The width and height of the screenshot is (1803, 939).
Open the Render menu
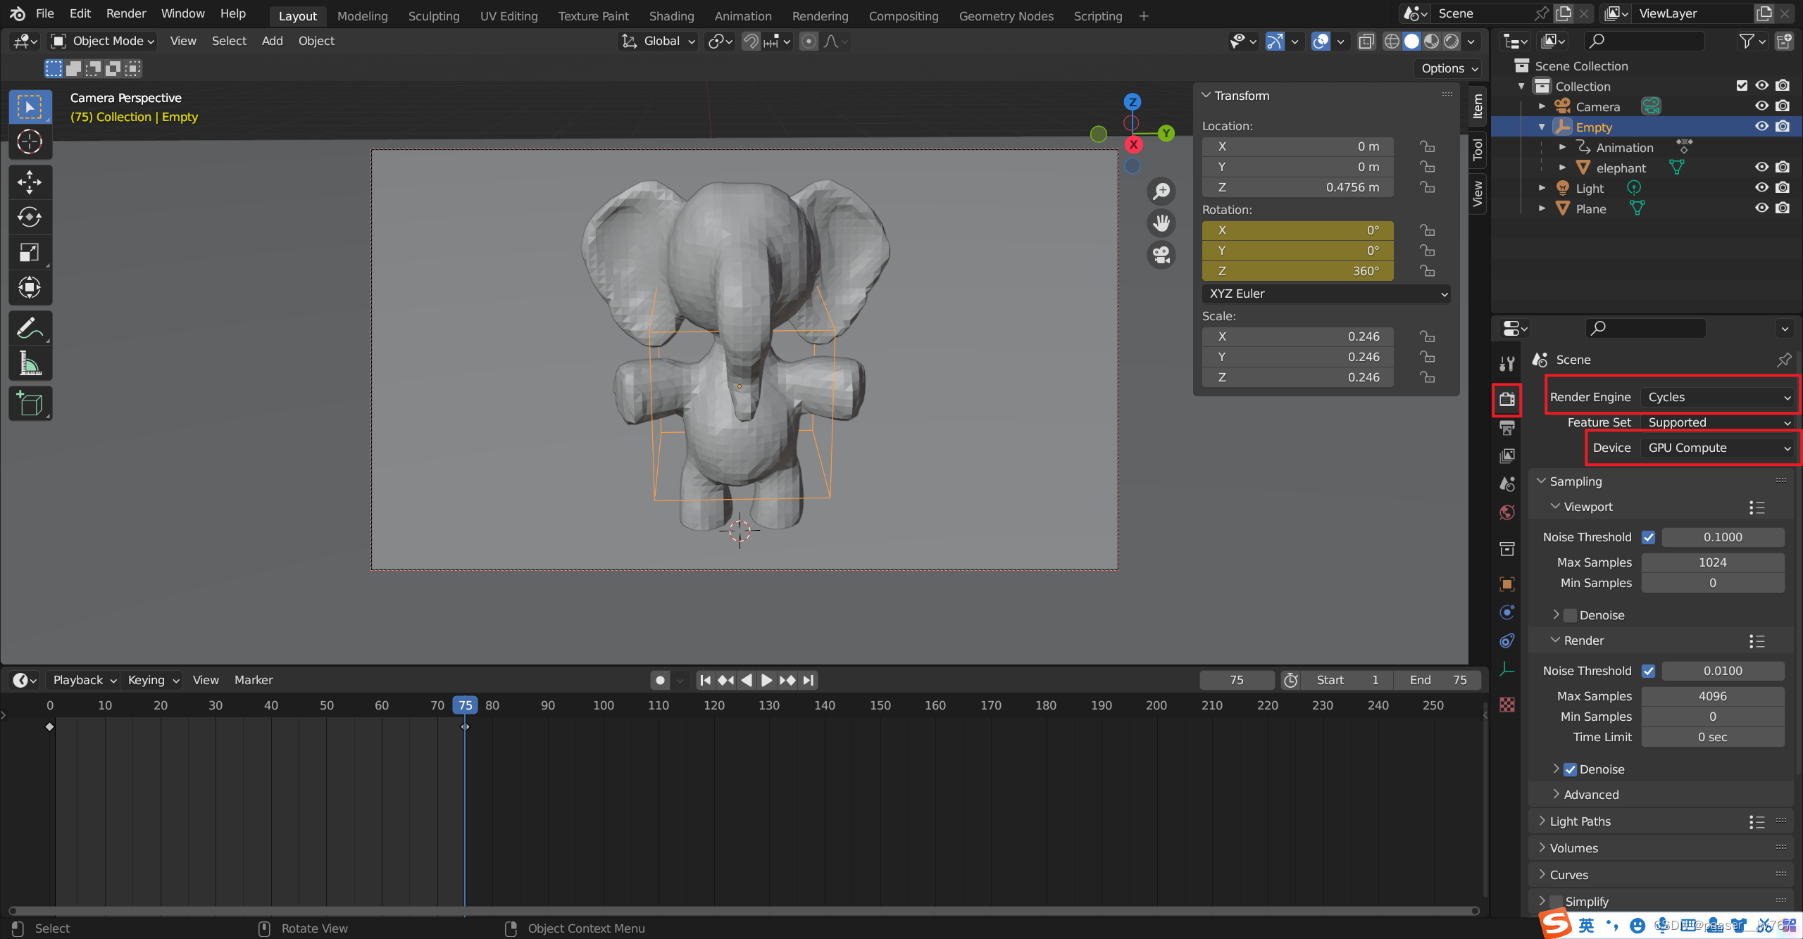click(125, 13)
